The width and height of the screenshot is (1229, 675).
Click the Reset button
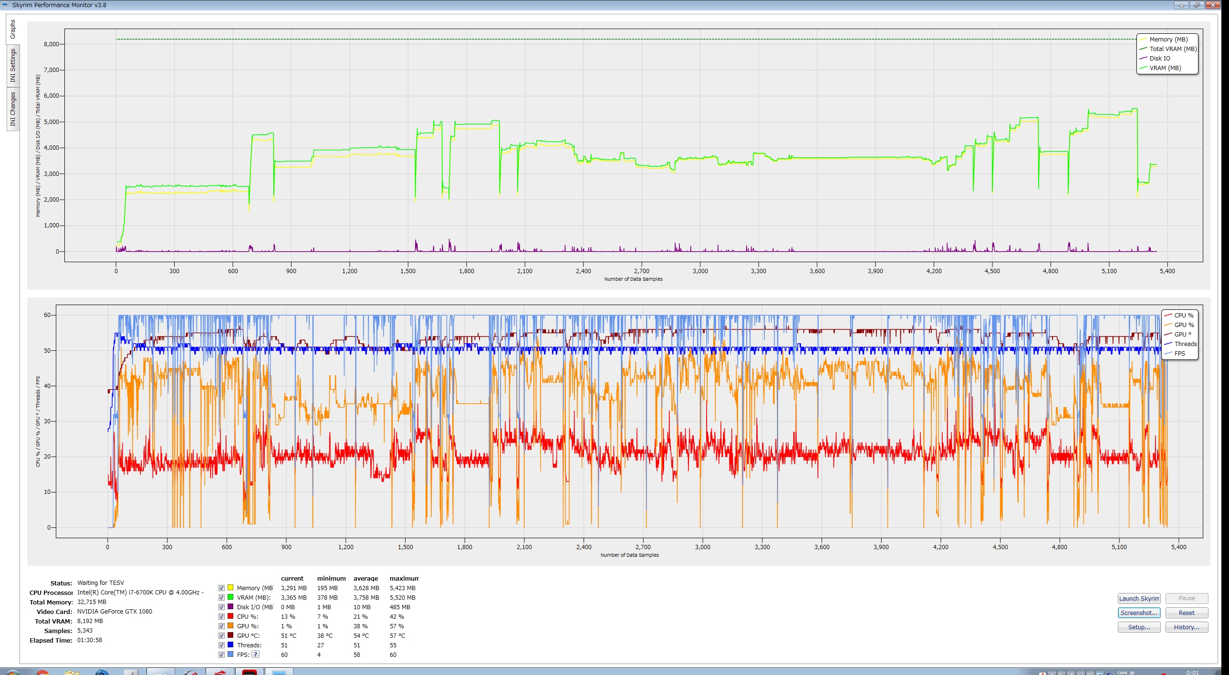tap(1187, 613)
